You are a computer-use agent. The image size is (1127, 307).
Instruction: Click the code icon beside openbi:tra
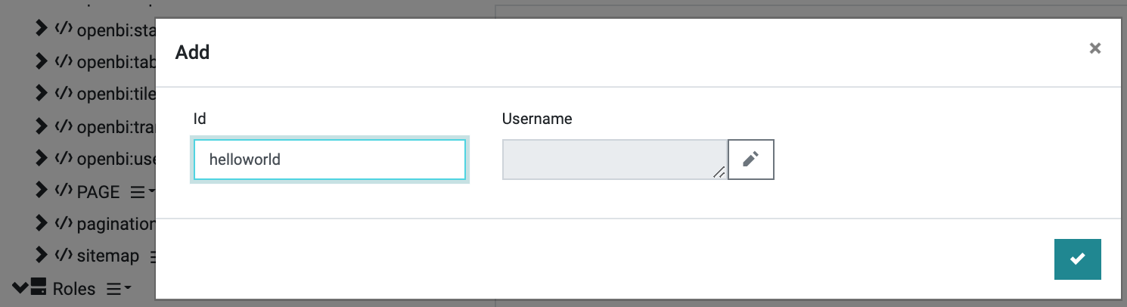point(63,126)
